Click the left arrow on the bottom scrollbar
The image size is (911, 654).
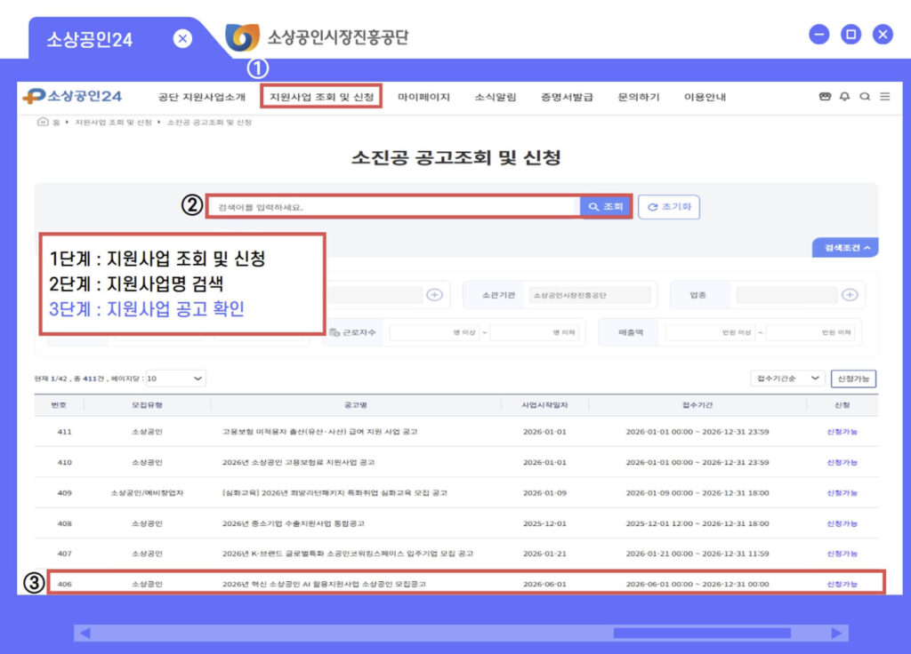(85, 633)
